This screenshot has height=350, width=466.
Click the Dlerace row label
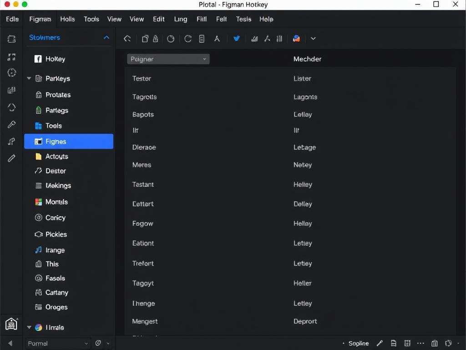point(144,147)
